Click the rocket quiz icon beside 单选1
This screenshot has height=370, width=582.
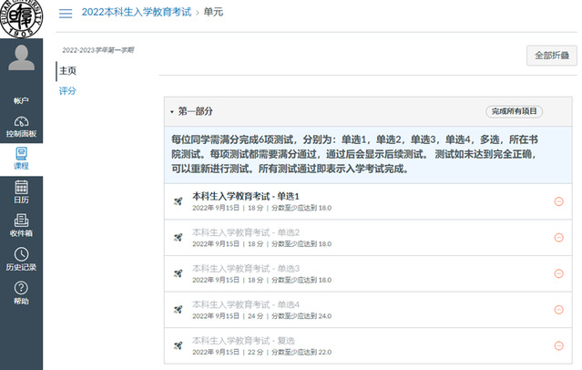click(179, 201)
